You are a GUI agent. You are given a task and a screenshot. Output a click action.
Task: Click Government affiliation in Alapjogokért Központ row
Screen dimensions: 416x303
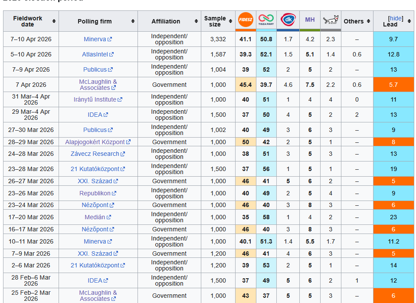click(x=169, y=142)
